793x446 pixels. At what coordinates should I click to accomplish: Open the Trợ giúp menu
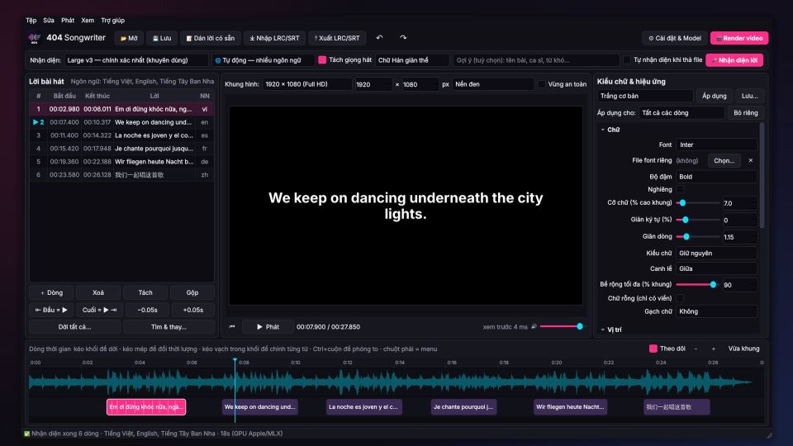[113, 20]
